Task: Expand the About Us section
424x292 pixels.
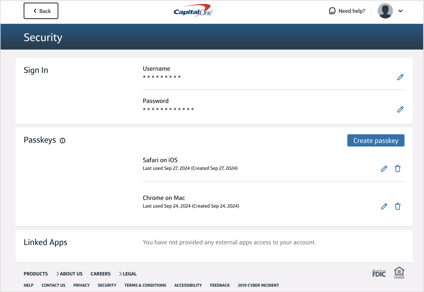Action: click(70, 274)
